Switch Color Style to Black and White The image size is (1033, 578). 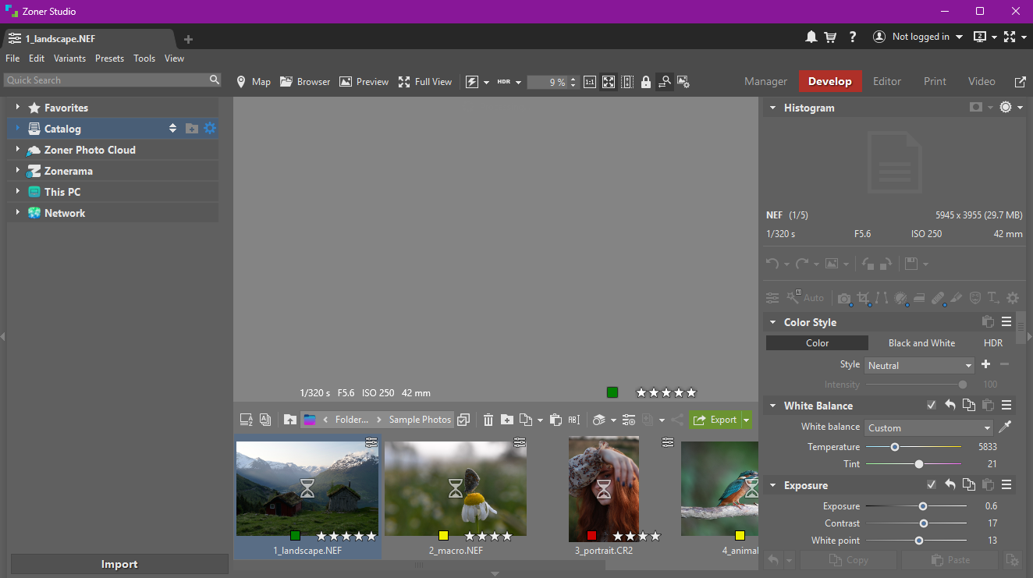coord(921,343)
